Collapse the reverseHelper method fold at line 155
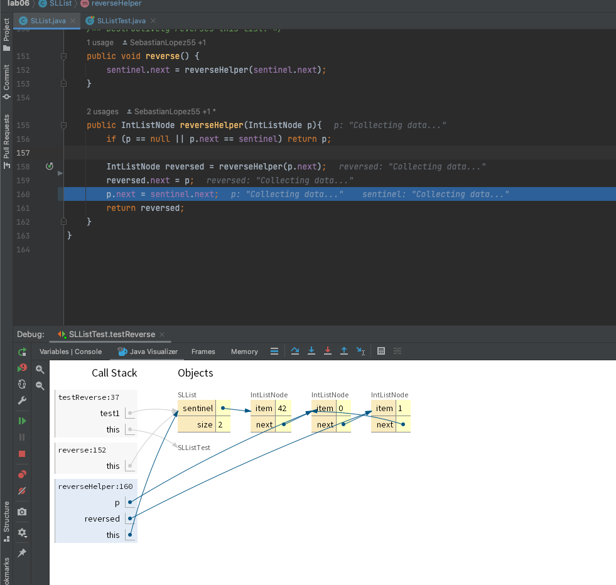616x585 pixels. coord(63,126)
